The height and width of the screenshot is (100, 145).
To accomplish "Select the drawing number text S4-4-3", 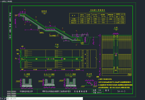I will (x=121, y=91).
